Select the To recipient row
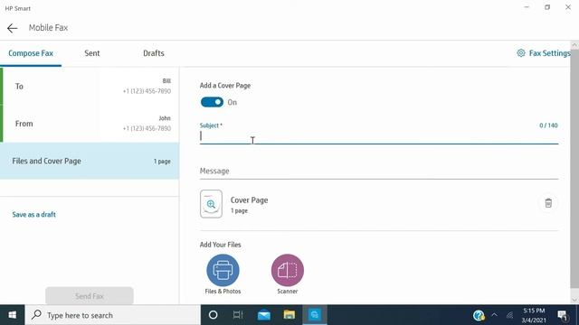This screenshot has width=579, height=325. click(90, 87)
